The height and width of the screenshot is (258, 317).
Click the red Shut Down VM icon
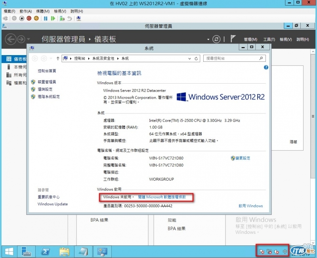29,18
